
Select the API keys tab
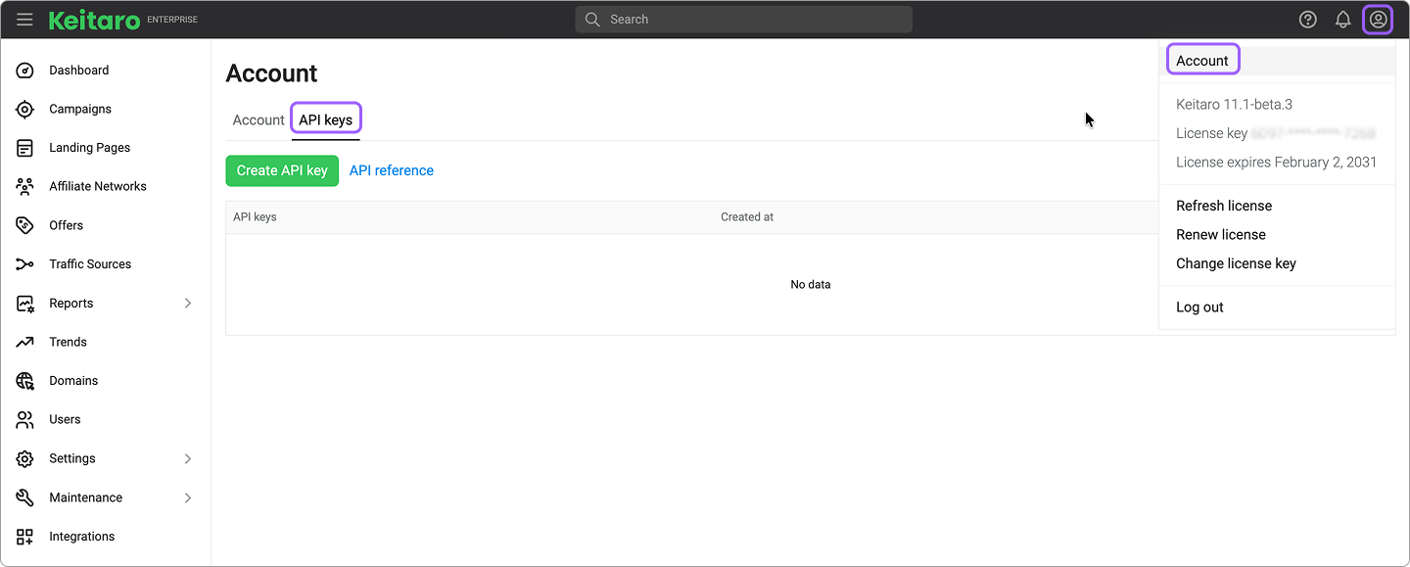325,120
